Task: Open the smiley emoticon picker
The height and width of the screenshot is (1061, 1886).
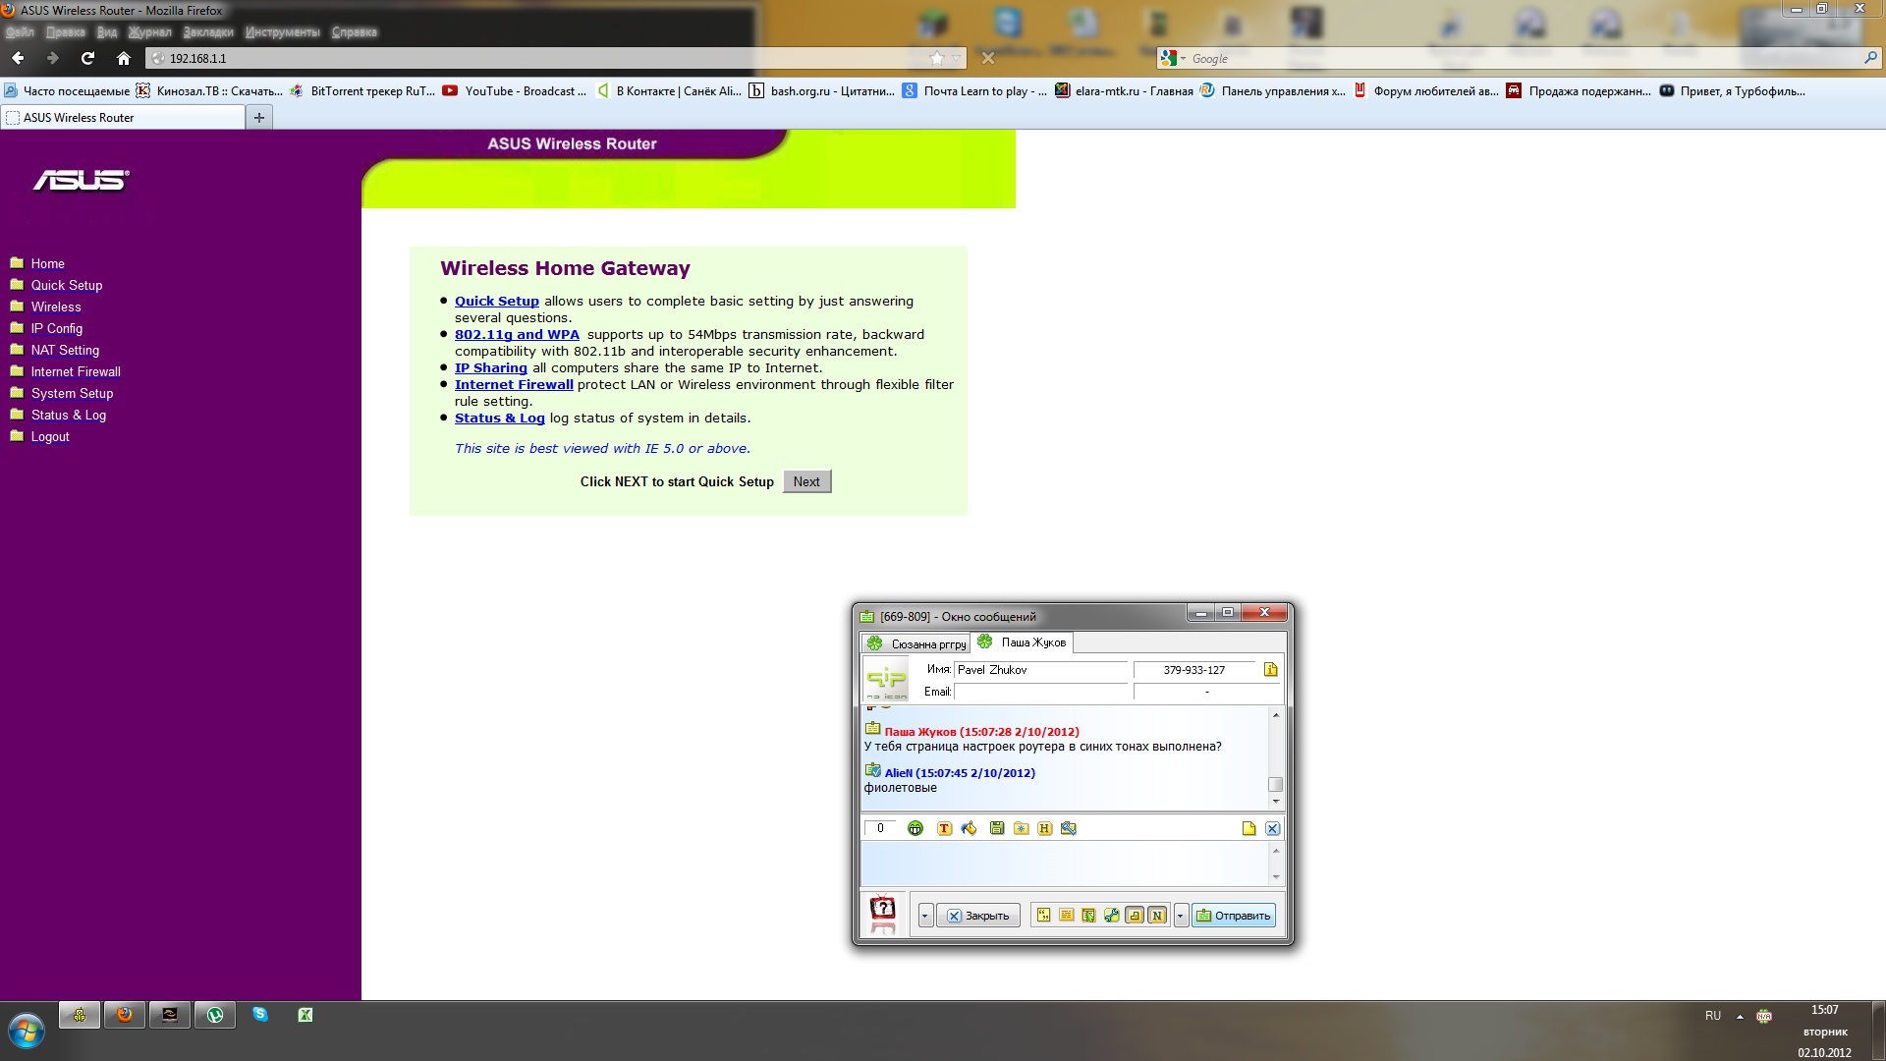Action: click(x=915, y=828)
